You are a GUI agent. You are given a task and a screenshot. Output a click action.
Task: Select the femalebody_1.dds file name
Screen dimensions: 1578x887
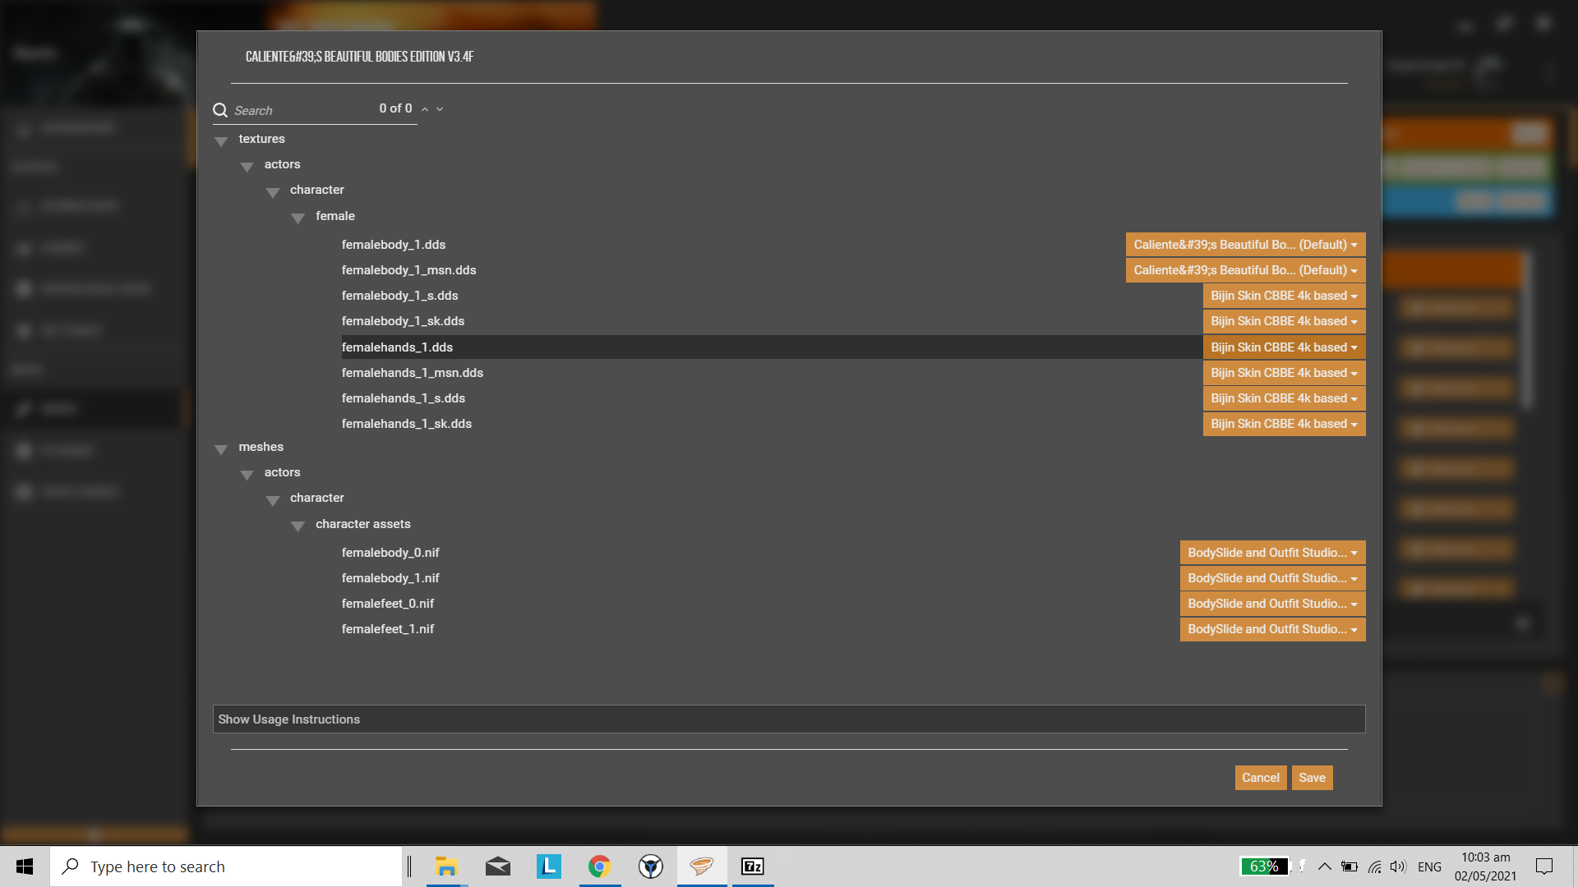click(x=394, y=245)
